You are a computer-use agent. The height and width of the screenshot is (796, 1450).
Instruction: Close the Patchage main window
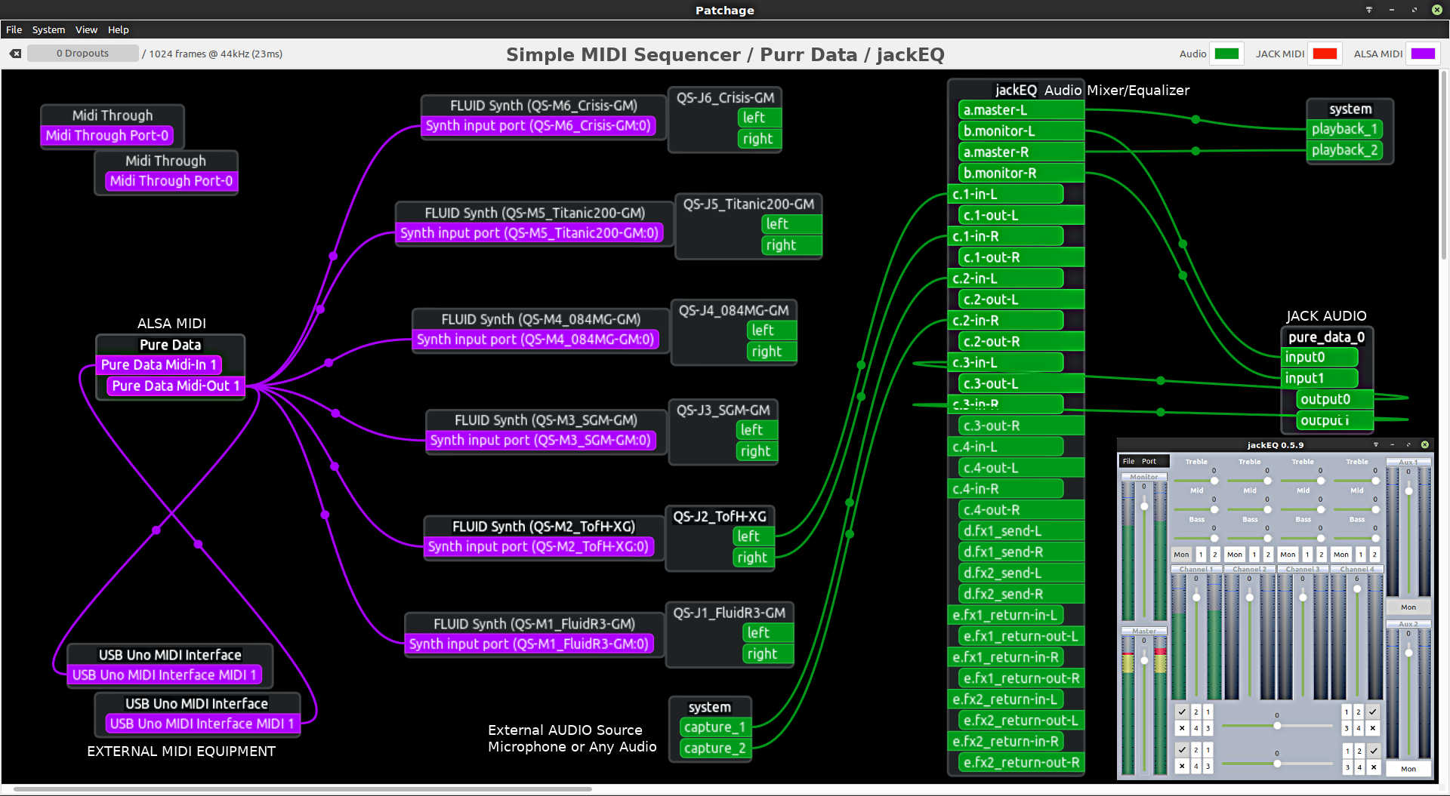coord(1436,10)
